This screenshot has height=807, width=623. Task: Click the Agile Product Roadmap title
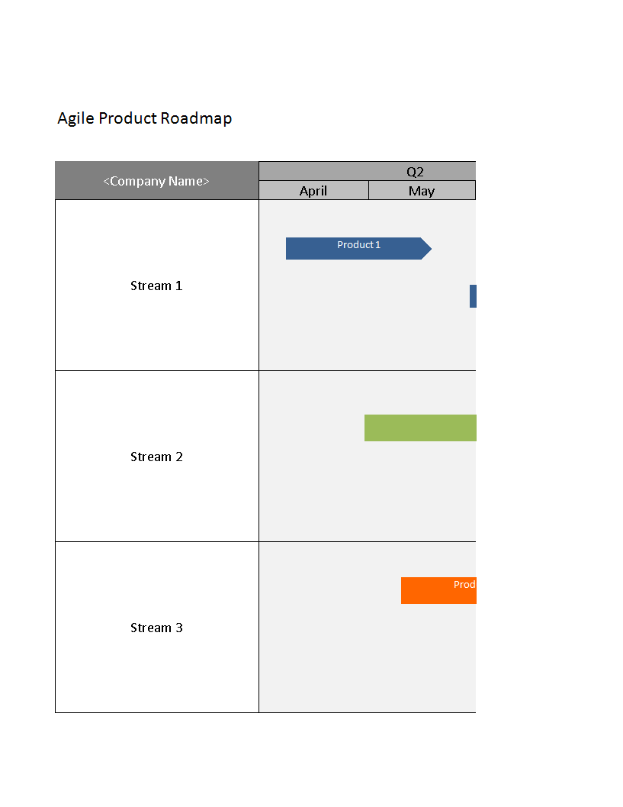(145, 118)
